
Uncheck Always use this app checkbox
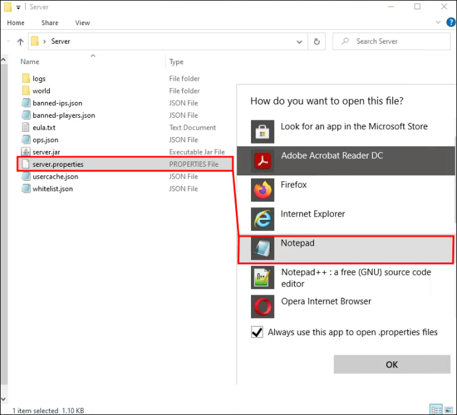258,332
